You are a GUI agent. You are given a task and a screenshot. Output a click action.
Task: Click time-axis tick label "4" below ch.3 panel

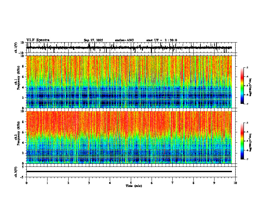pos(110,183)
